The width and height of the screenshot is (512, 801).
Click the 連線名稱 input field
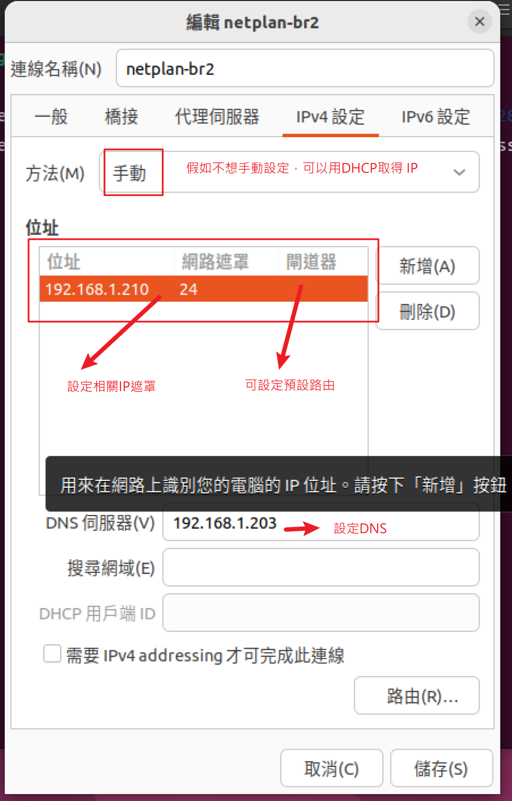pyautogui.click(x=305, y=68)
